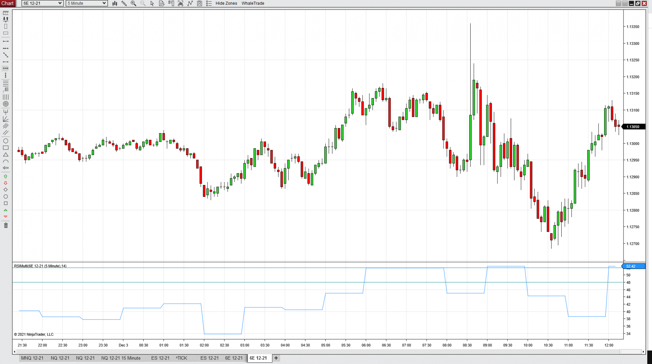Select the Andrews pitchfork tool
This screenshot has width=652, height=364.
pyautogui.click(x=6, y=111)
